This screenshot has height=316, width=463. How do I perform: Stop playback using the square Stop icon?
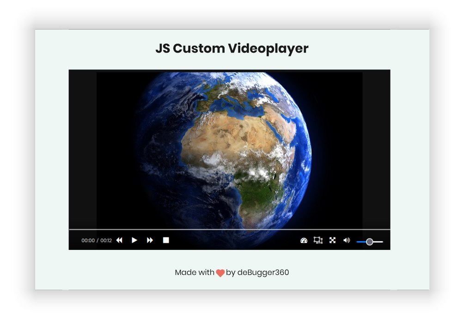pyautogui.click(x=166, y=240)
